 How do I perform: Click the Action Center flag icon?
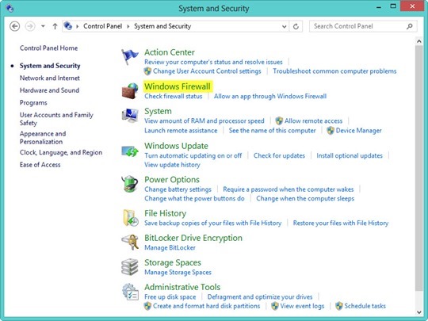[x=130, y=57]
